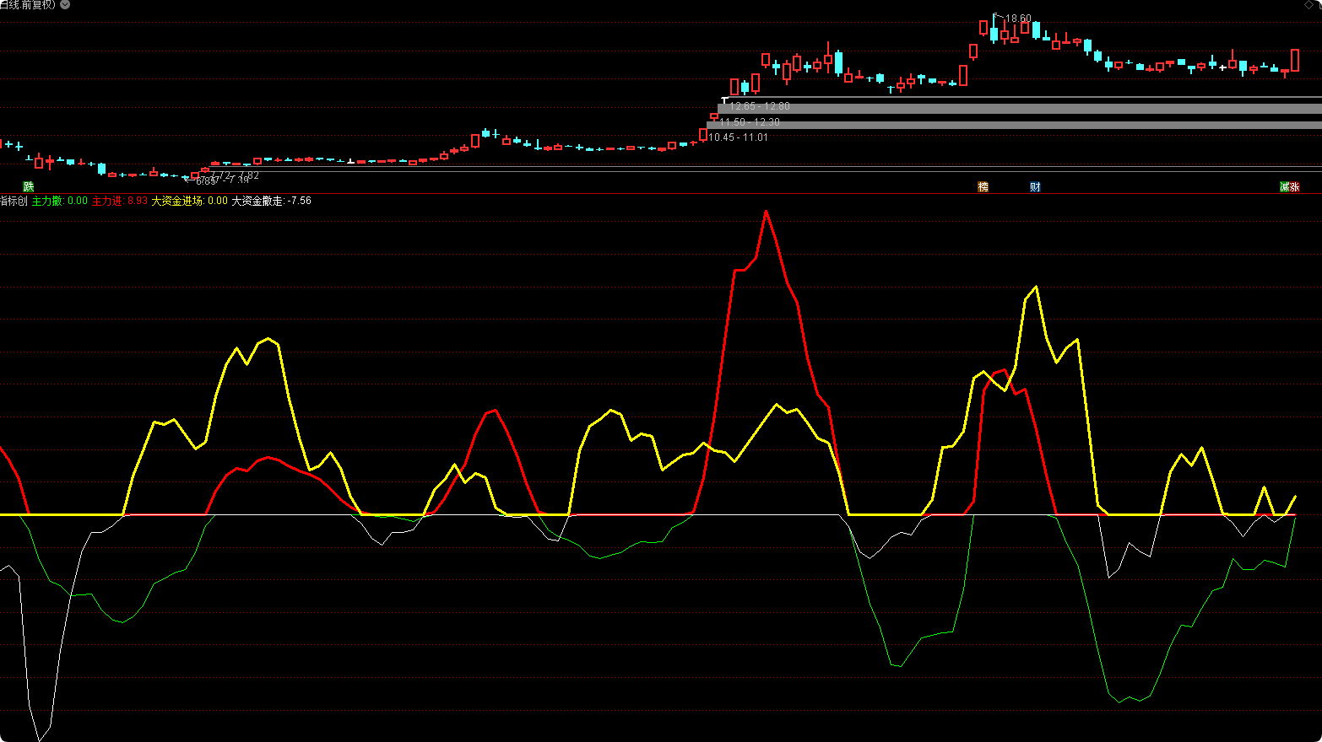Viewport: 1322px width, 742px height.
Task: Open the dropdown arrow beside 日线 前复权
Action: [65, 5]
